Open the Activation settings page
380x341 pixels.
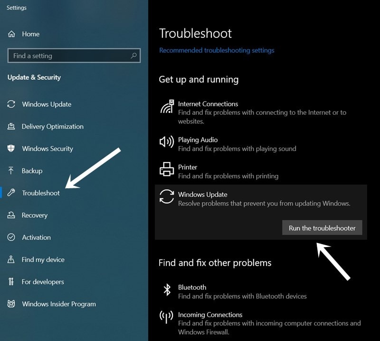tap(37, 238)
